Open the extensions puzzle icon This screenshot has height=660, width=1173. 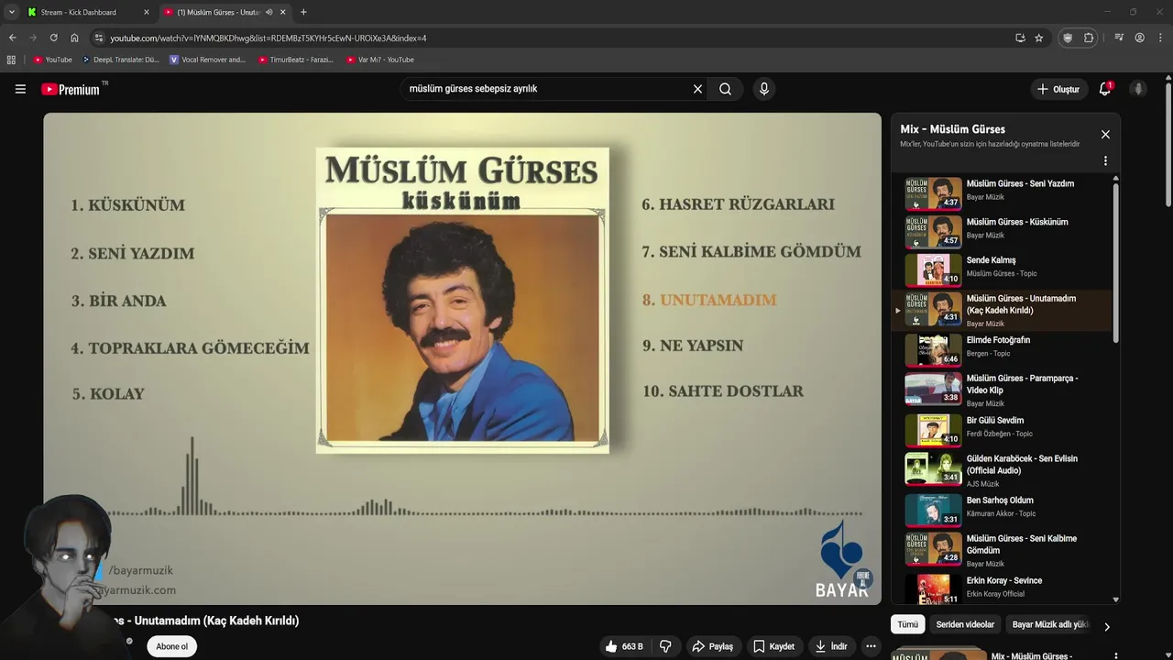(1089, 38)
